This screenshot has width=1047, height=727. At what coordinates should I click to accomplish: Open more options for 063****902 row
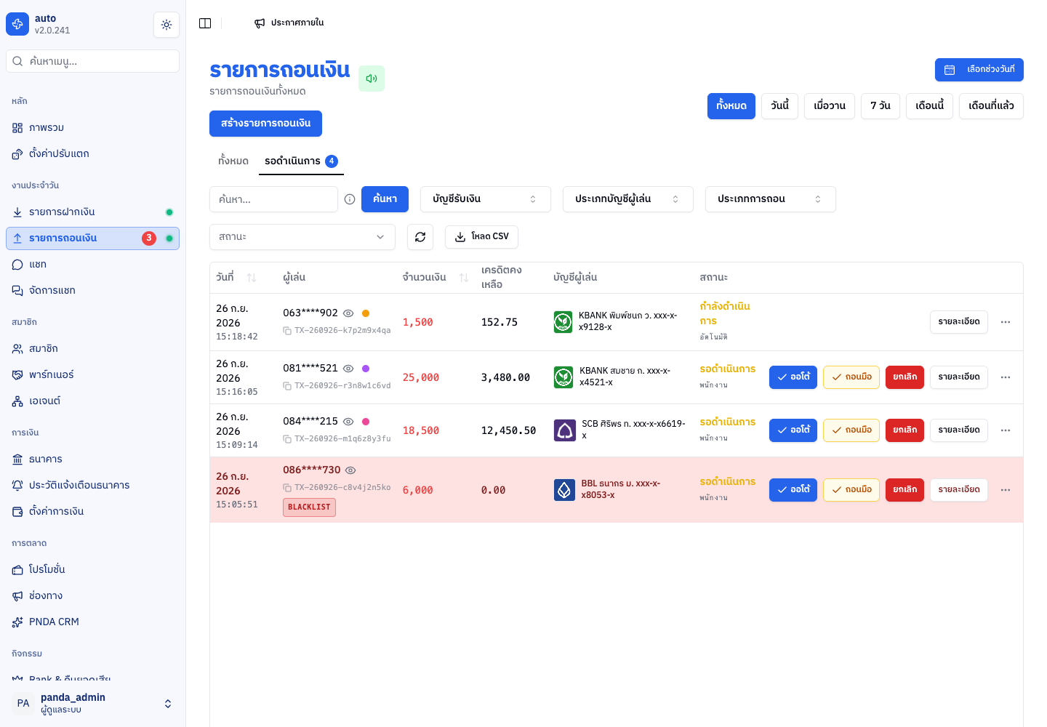pyautogui.click(x=1006, y=322)
